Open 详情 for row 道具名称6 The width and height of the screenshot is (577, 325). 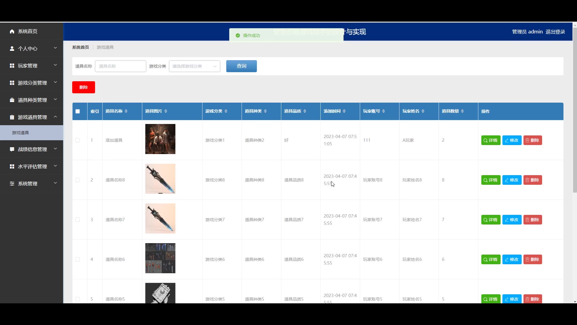(491, 259)
